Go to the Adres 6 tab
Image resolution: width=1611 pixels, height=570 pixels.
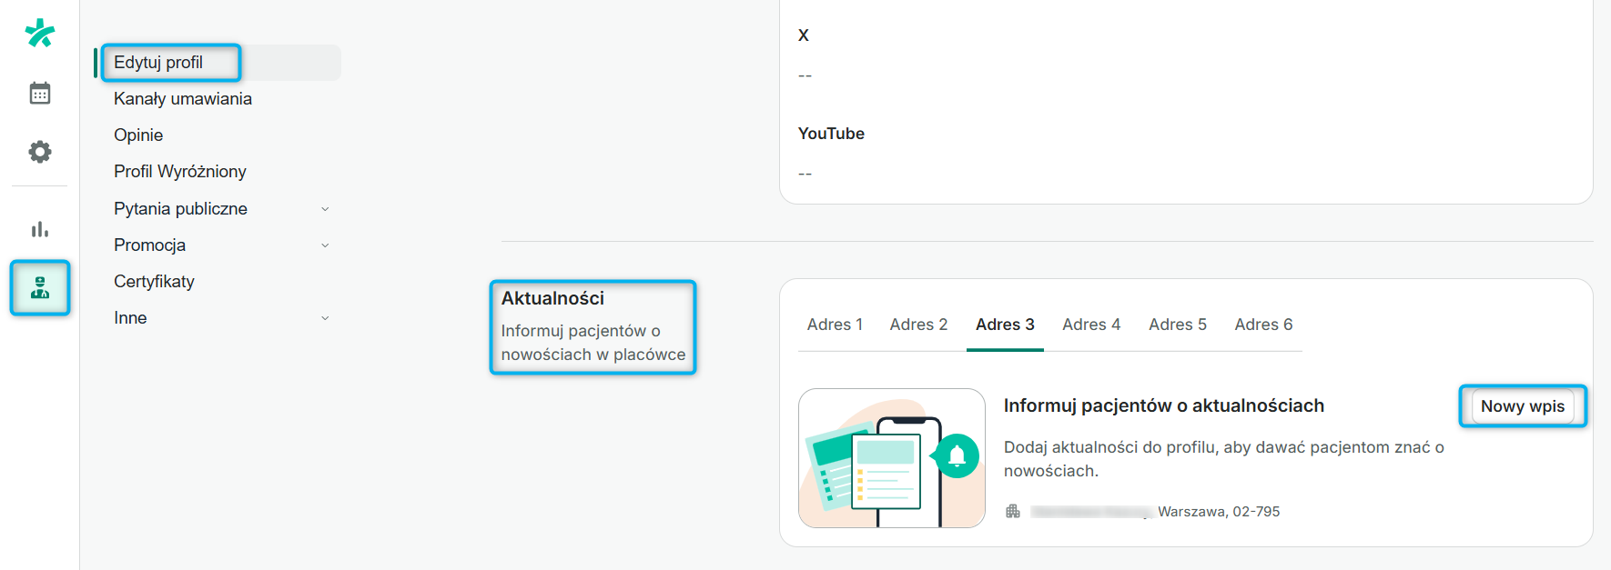click(x=1263, y=325)
